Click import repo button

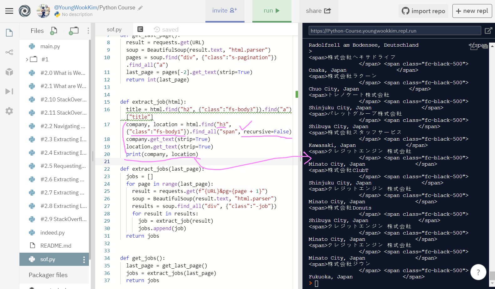(423, 11)
